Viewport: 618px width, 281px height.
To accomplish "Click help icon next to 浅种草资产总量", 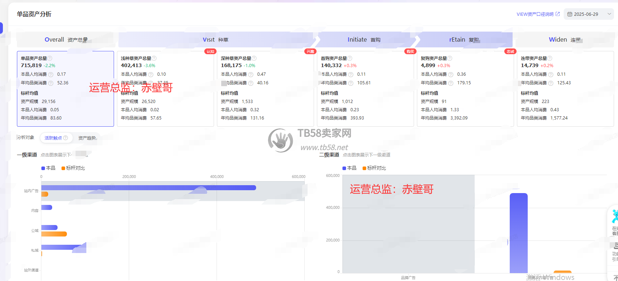I will (154, 58).
